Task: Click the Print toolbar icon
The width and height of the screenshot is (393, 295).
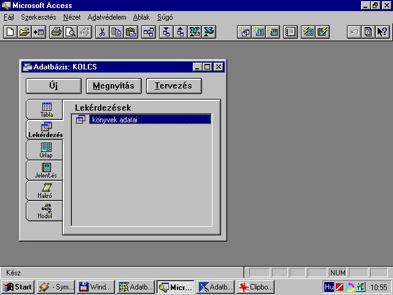Action: point(56,32)
